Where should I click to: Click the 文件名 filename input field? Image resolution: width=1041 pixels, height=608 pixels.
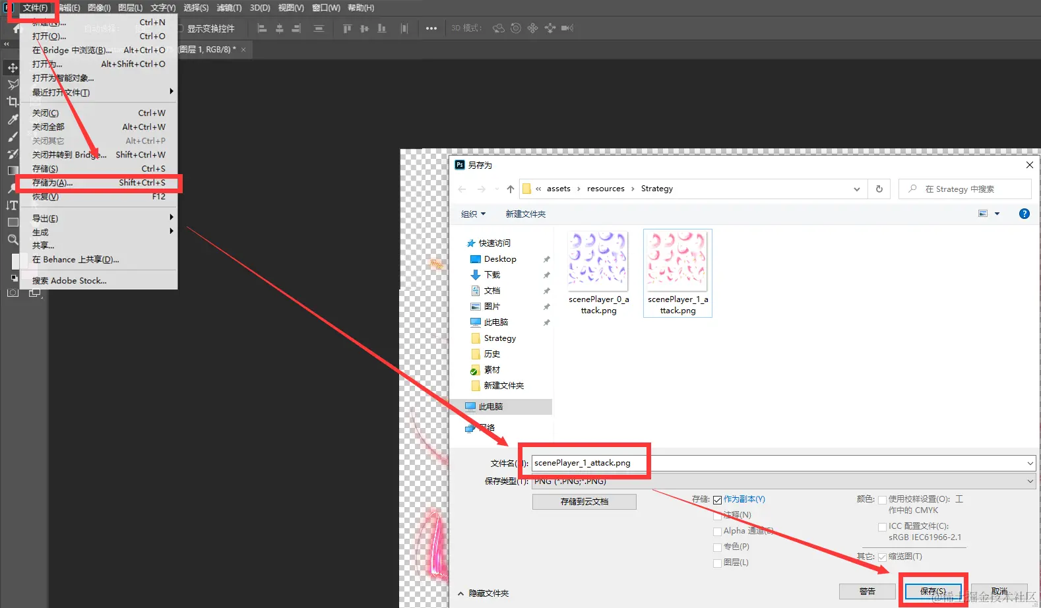(784, 463)
